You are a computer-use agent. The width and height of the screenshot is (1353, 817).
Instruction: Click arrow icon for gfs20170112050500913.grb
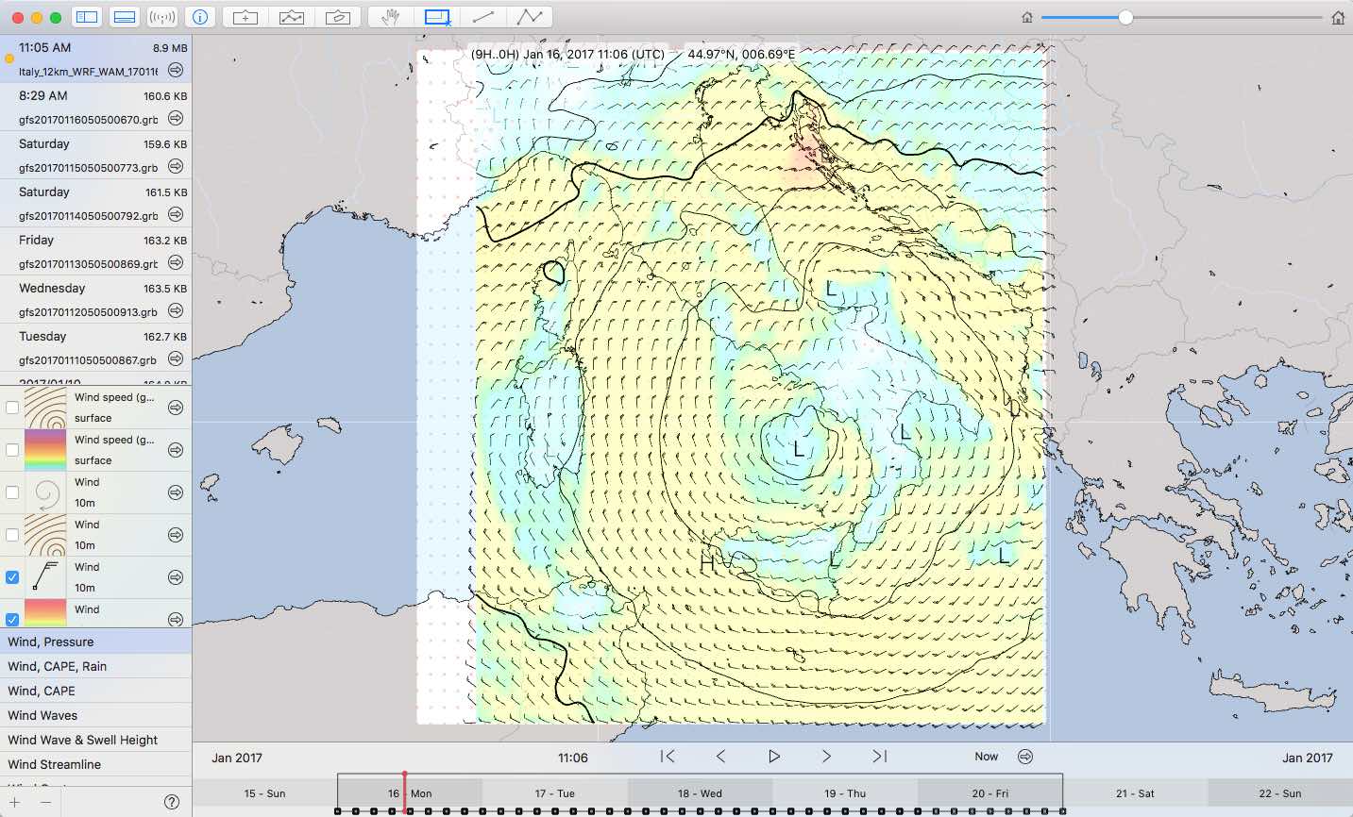[x=176, y=311]
